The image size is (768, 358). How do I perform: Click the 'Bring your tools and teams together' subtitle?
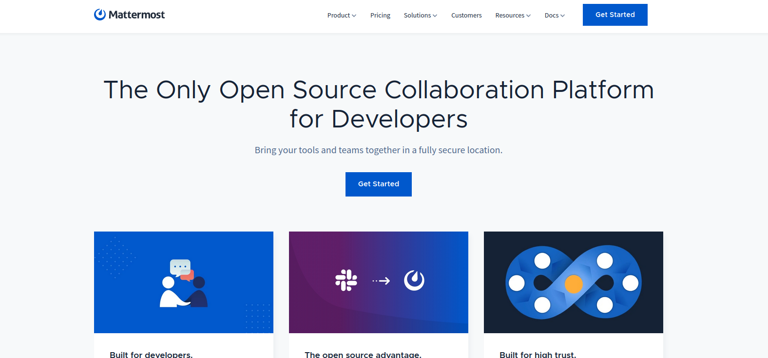[379, 150]
